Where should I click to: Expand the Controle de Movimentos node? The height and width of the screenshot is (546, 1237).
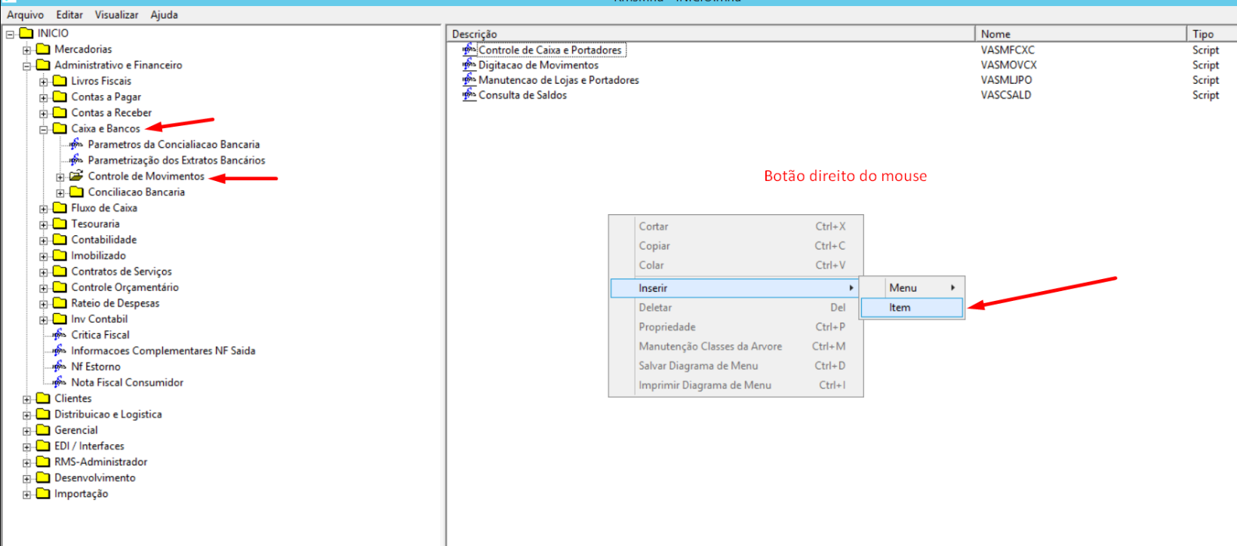pyautogui.click(x=60, y=177)
